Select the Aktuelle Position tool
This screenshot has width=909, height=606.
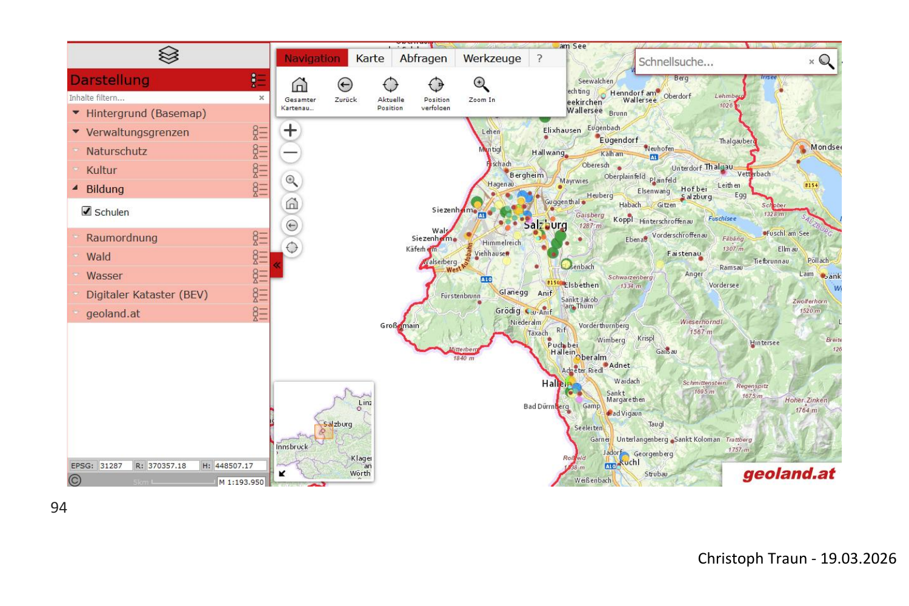pos(390,85)
